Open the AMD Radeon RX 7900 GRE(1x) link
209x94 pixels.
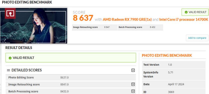(x=127, y=19)
